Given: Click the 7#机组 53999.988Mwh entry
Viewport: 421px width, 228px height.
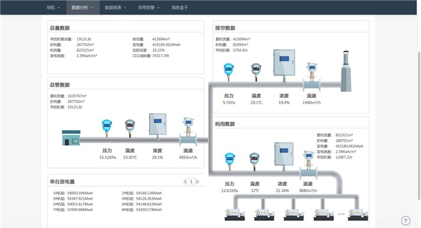Looking at the screenshot, I should [x=73, y=210].
